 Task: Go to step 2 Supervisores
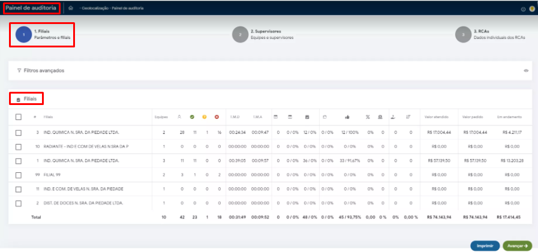coord(240,35)
